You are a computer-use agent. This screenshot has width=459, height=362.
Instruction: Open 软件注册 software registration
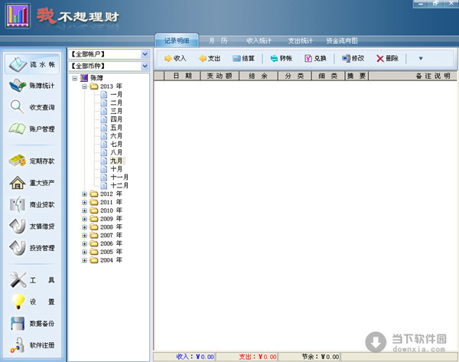point(32,345)
